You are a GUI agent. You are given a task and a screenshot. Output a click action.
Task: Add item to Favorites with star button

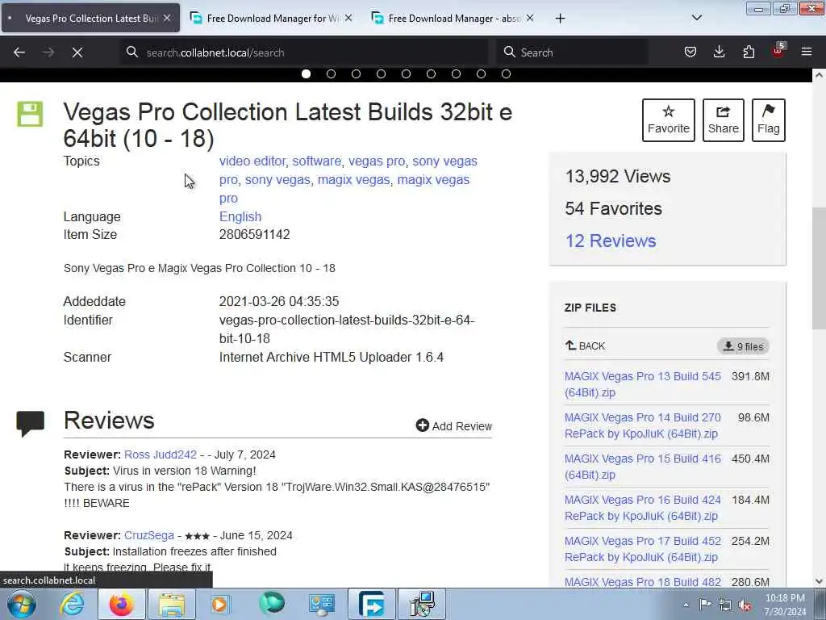669,120
